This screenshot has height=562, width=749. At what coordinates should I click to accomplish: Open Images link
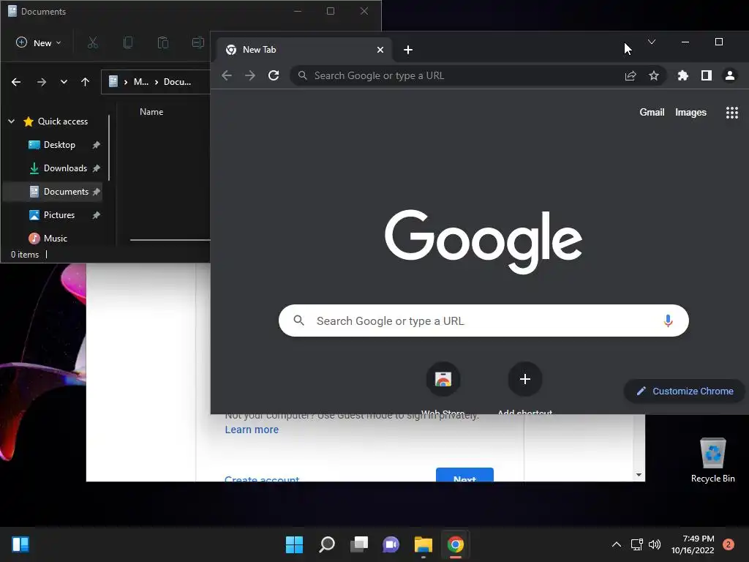pos(690,112)
